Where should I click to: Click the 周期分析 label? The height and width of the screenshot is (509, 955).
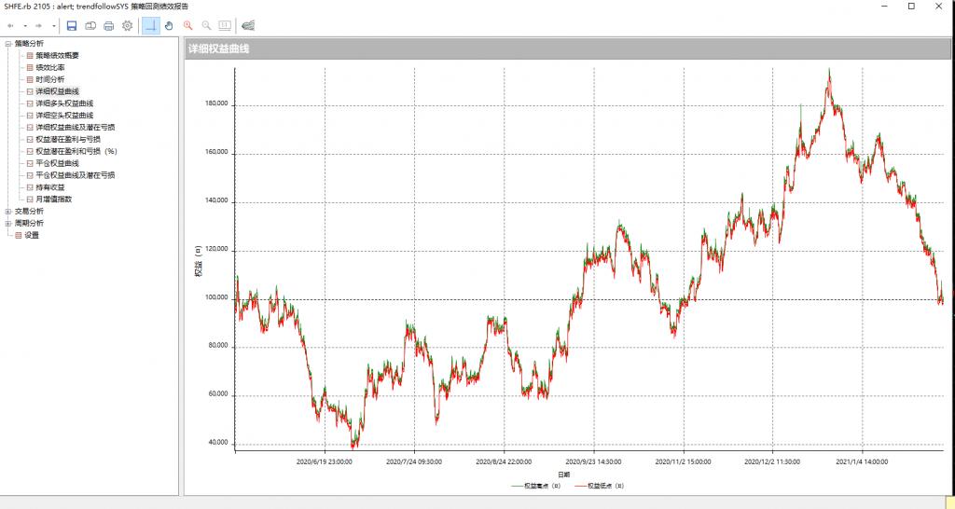(29, 224)
